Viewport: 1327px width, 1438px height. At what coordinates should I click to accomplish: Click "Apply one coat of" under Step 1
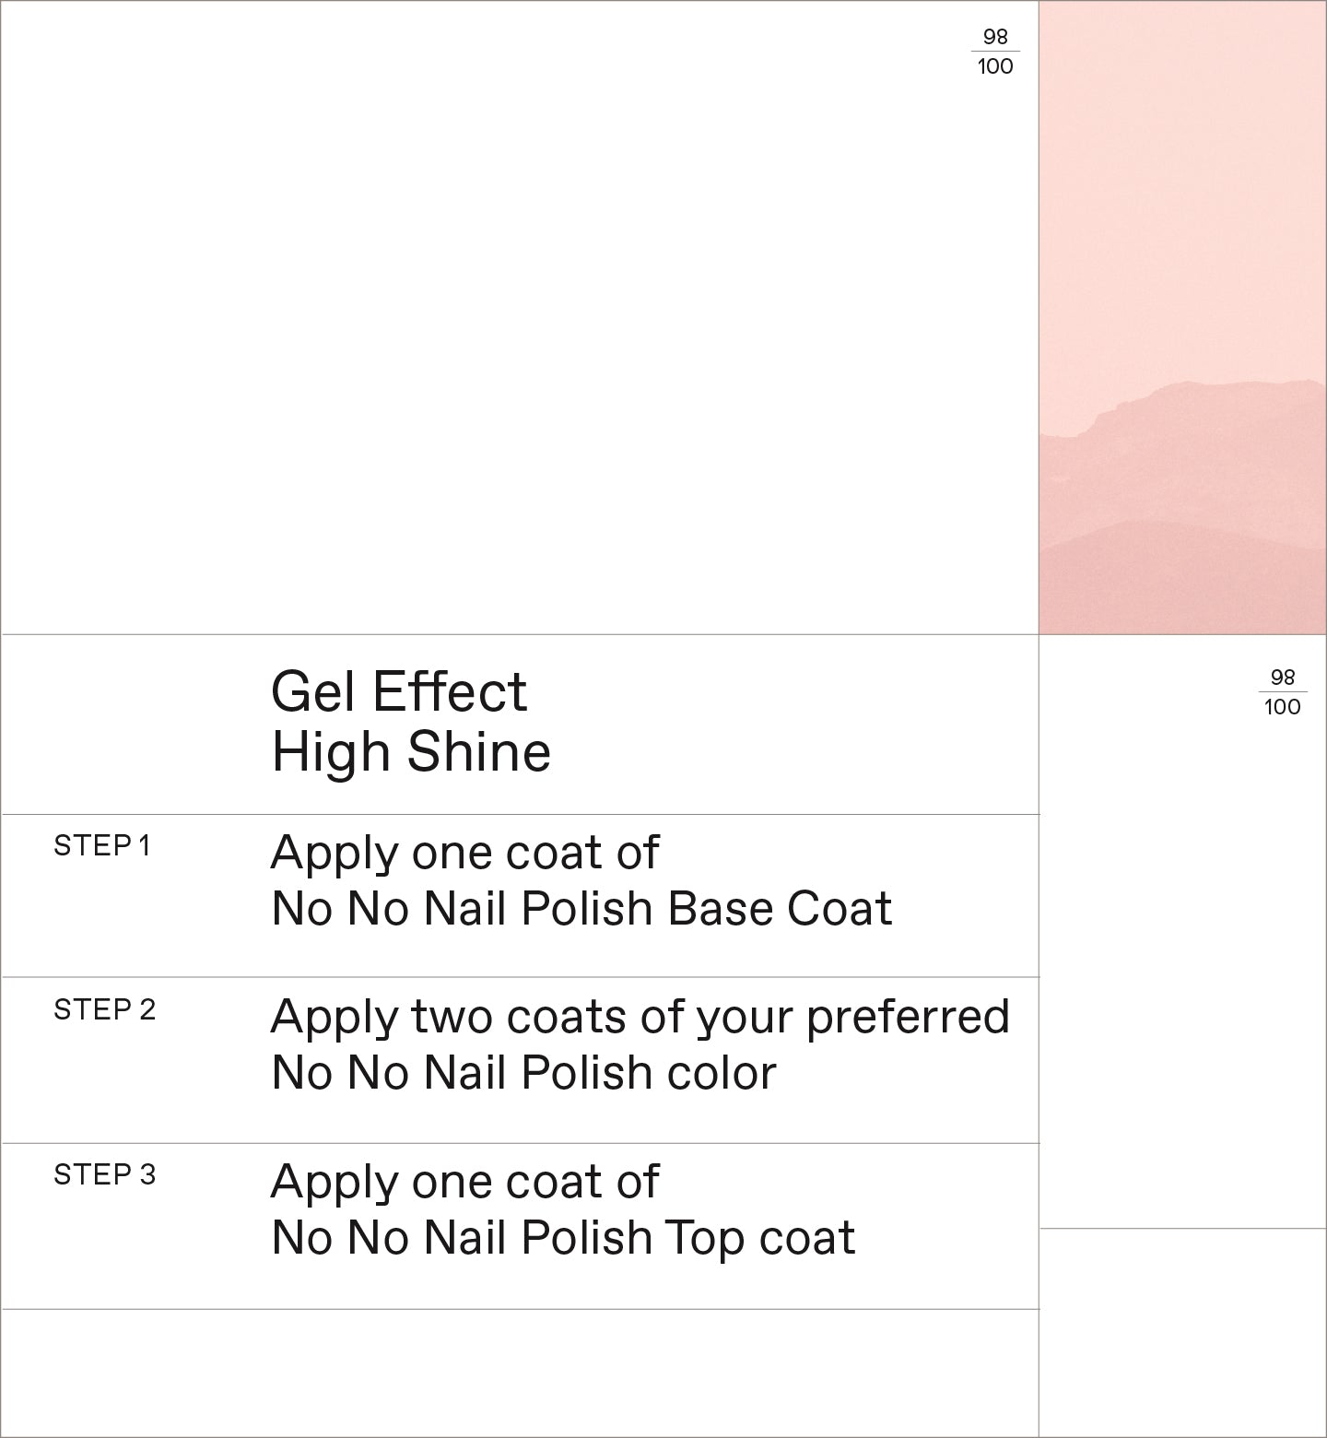coord(464,853)
